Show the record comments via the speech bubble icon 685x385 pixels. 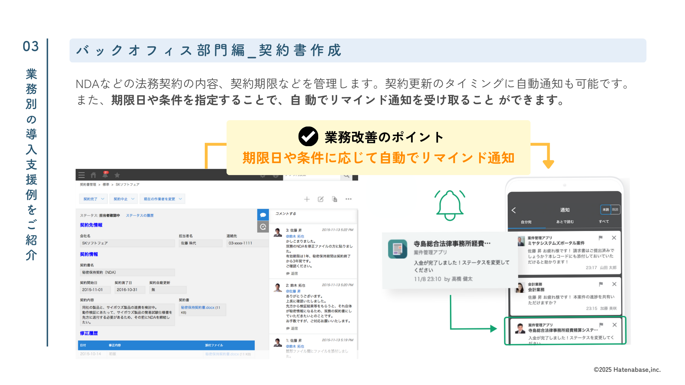tap(263, 215)
